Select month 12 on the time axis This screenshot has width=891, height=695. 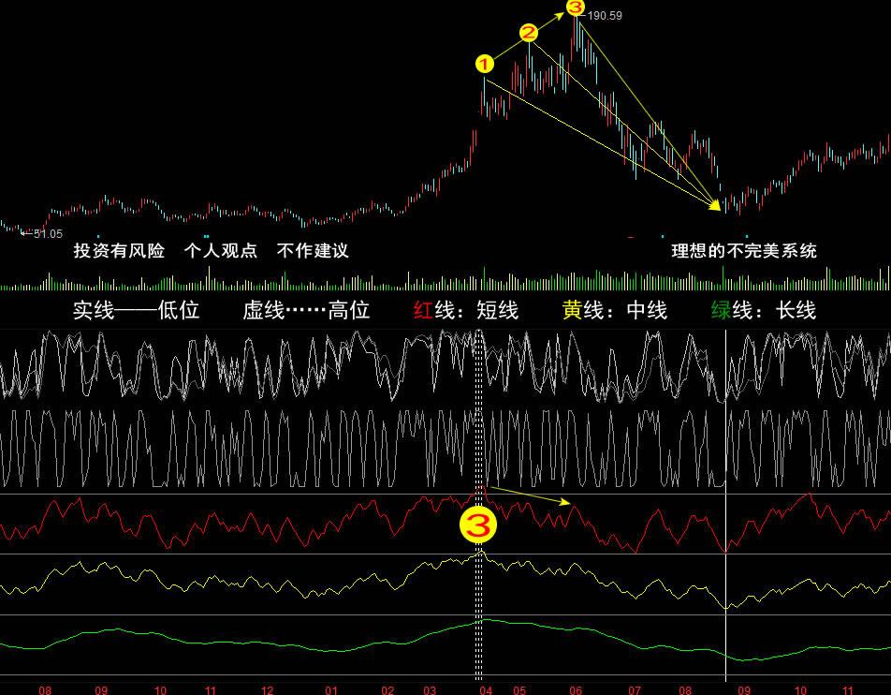pyautogui.click(x=267, y=690)
